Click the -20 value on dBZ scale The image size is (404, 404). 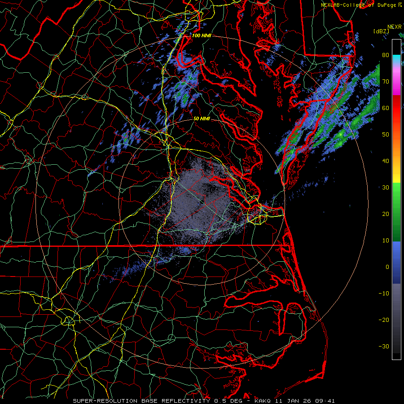[x=384, y=320]
